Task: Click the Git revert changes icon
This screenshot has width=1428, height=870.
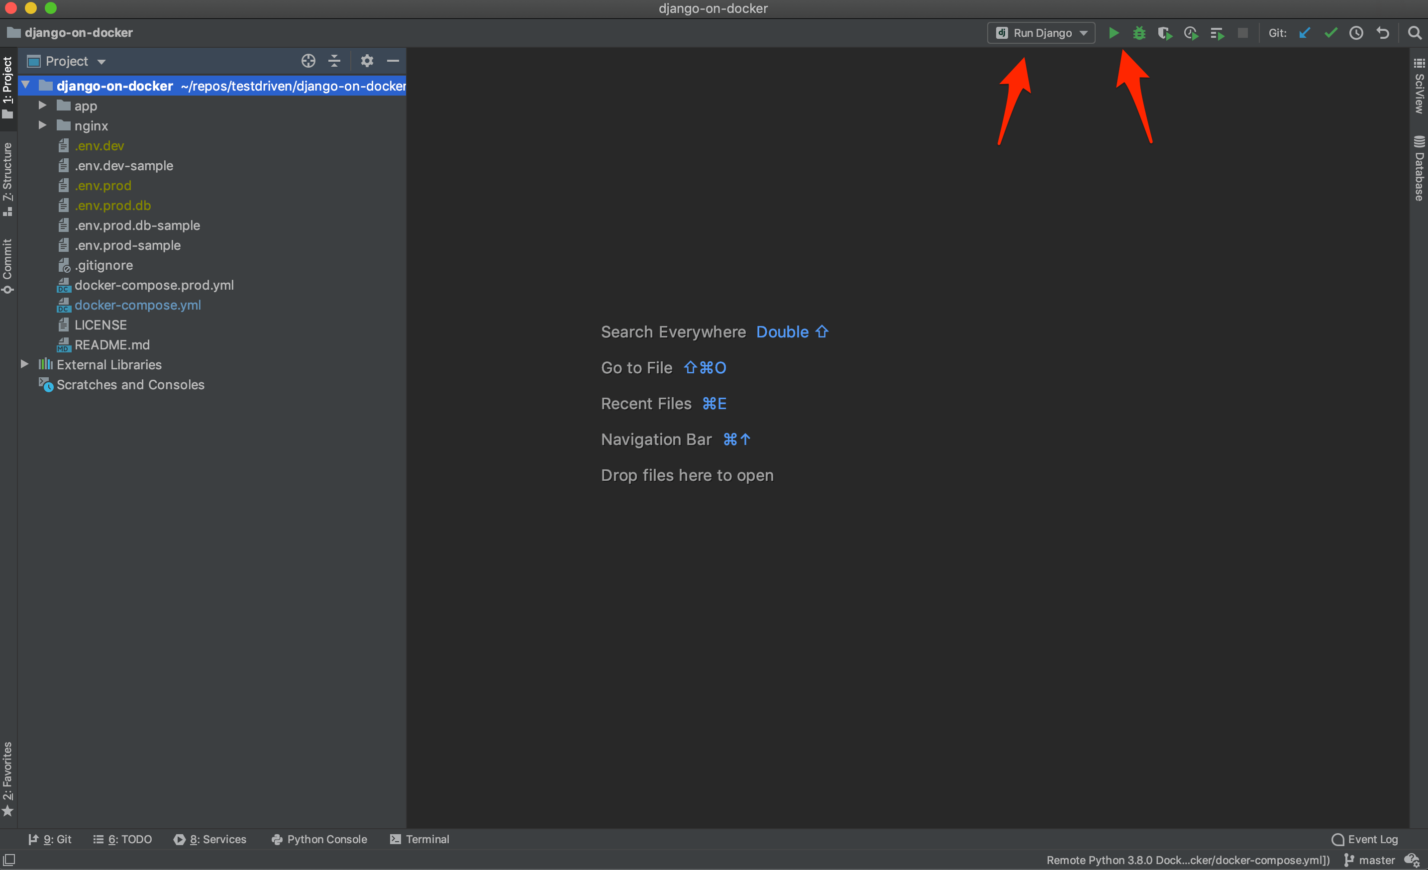Action: click(x=1382, y=33)
